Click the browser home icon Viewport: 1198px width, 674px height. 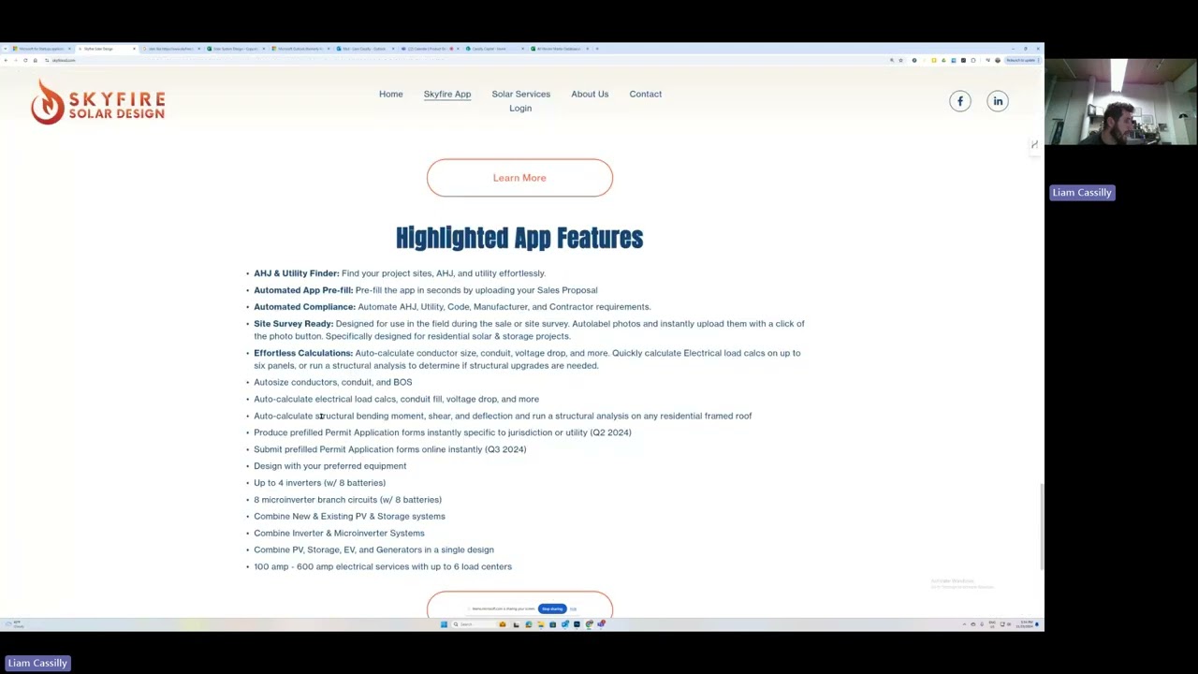tap(35, 60)
